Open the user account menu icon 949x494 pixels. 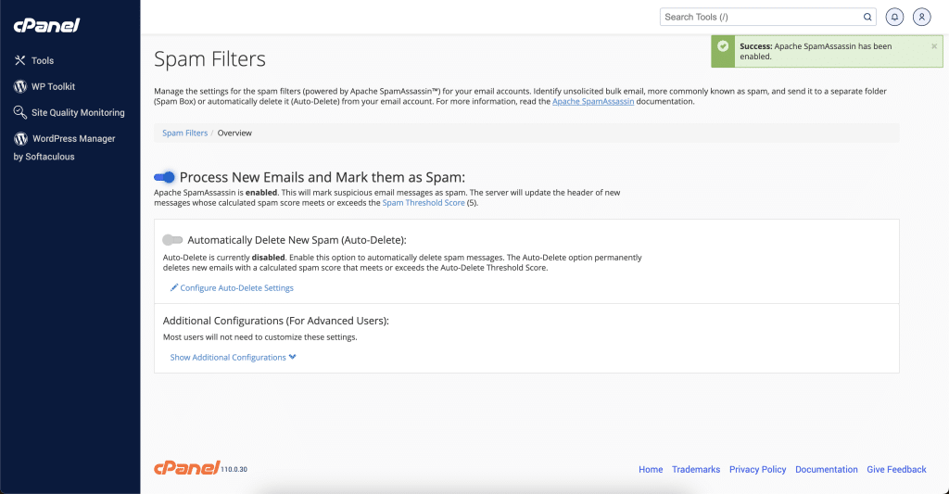point(922,17)
